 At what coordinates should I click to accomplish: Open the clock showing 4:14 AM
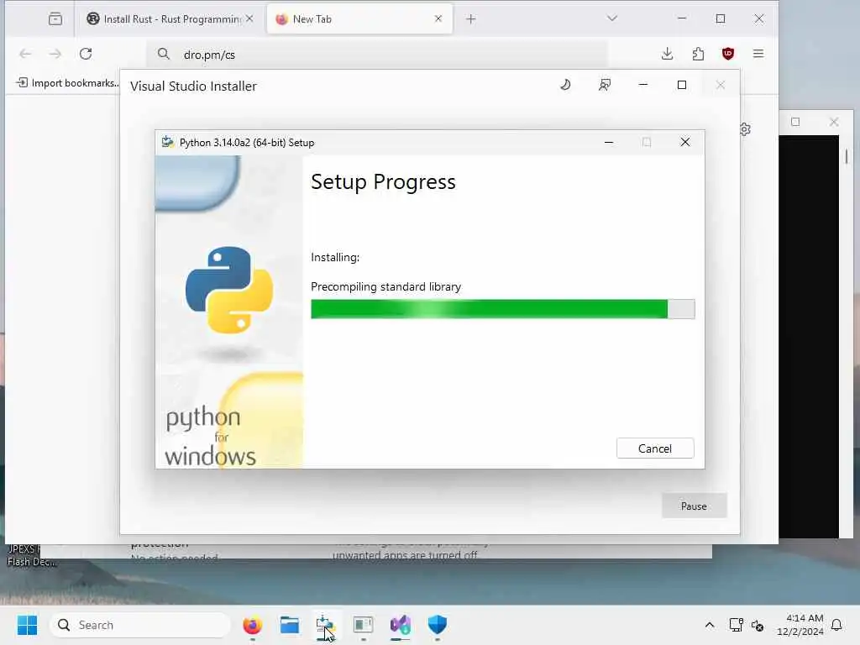pos(800,625)
